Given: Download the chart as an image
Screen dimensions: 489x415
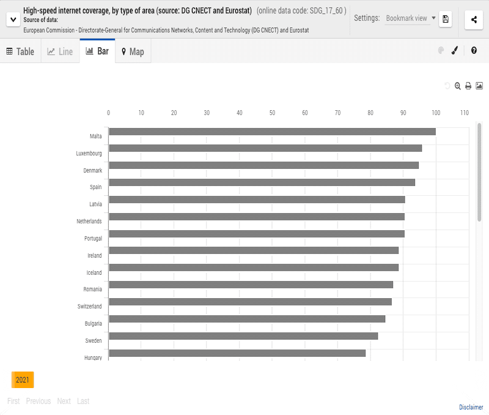Looking at the screenshot, I should tap(479, 86).
